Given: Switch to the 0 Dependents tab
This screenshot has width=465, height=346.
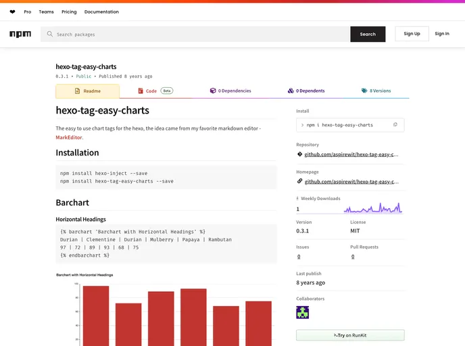Looking at the screenshot, I should click(306, 91).
